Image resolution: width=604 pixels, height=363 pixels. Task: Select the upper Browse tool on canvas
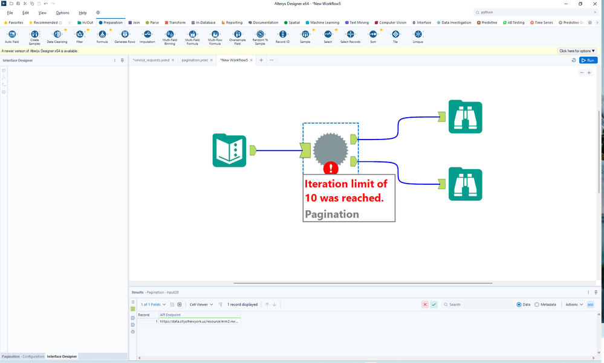[x=464, y=117]
